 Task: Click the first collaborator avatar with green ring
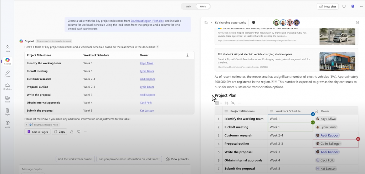pos(276,22)
